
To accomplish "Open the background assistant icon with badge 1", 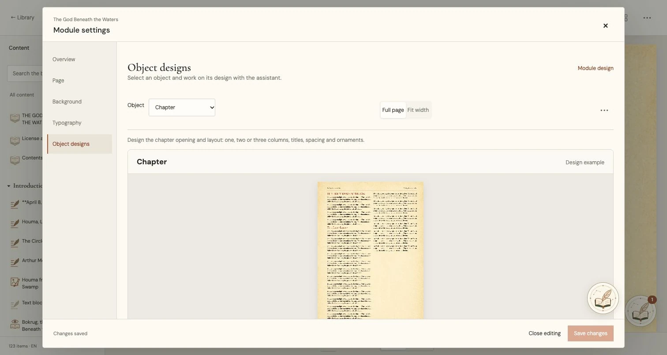I will pyautogui.click(x=641, y=311).
